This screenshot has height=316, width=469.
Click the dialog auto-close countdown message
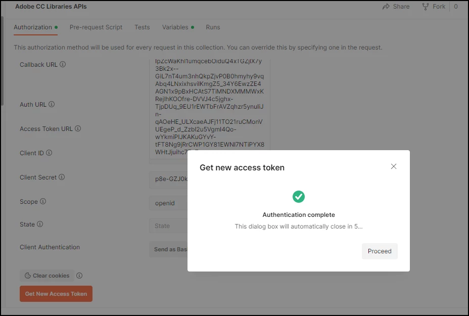299,227
